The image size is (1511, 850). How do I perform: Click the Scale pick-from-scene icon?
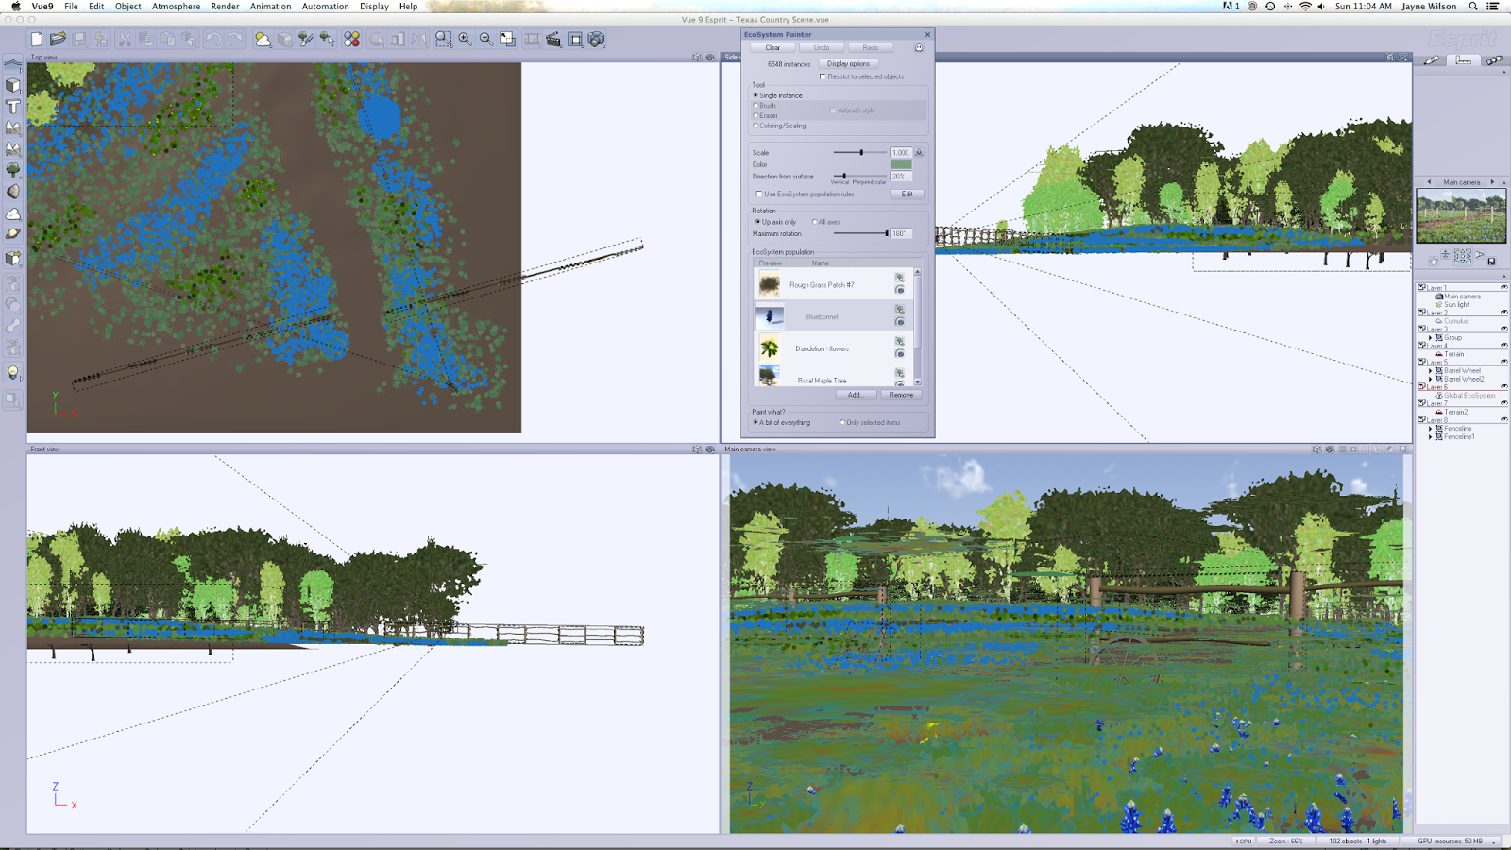[x=919, y=152]
